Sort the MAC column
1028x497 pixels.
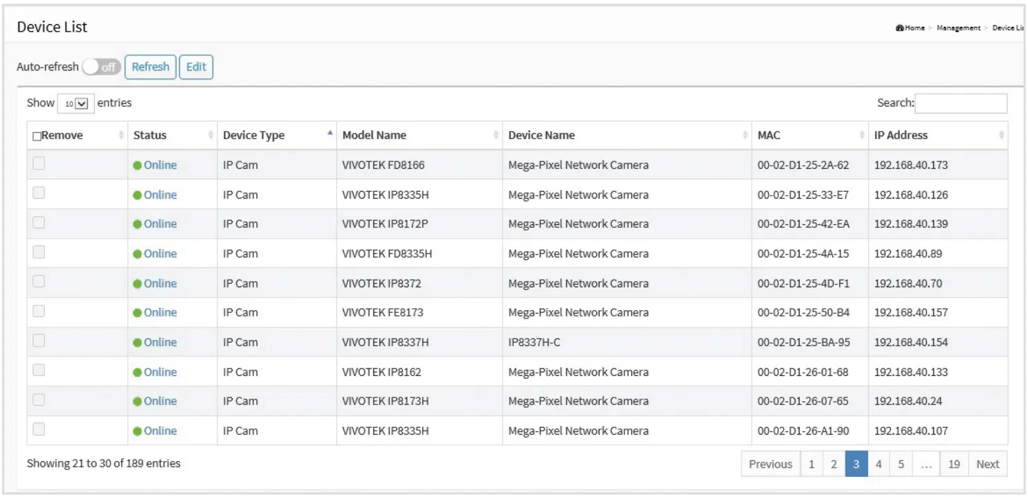[x=862, y=136]
